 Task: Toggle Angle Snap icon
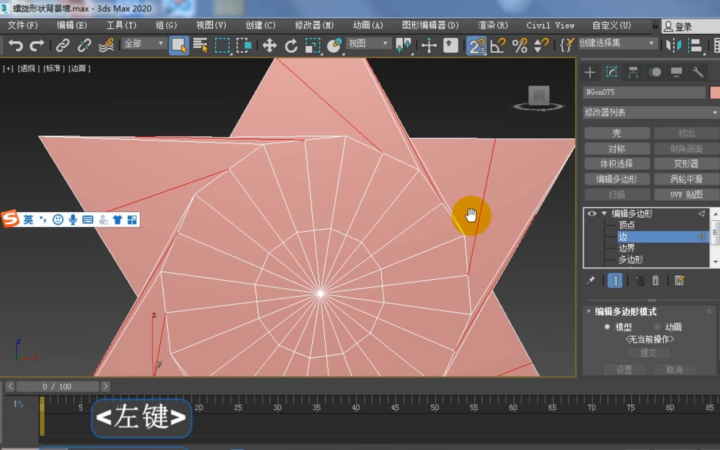[x=498, y=45]
